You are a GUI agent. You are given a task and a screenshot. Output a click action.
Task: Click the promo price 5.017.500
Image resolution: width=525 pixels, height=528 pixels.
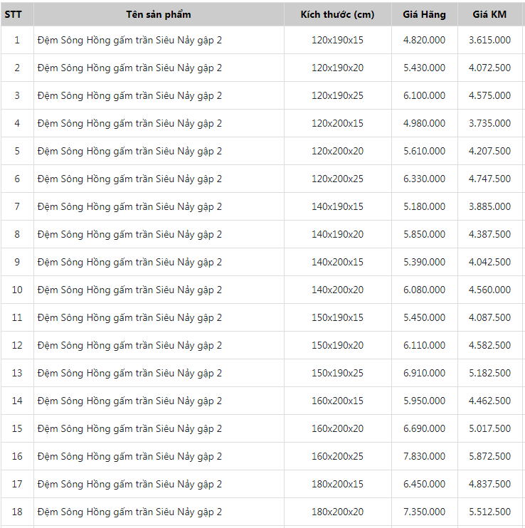(x=489, y=428)
